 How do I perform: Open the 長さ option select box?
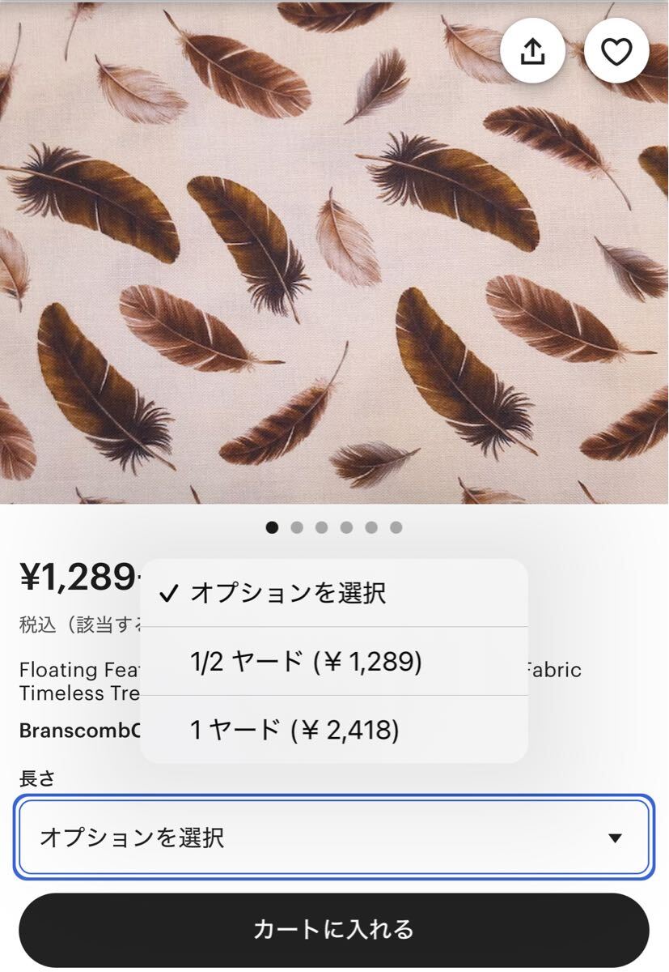point(324,838)
